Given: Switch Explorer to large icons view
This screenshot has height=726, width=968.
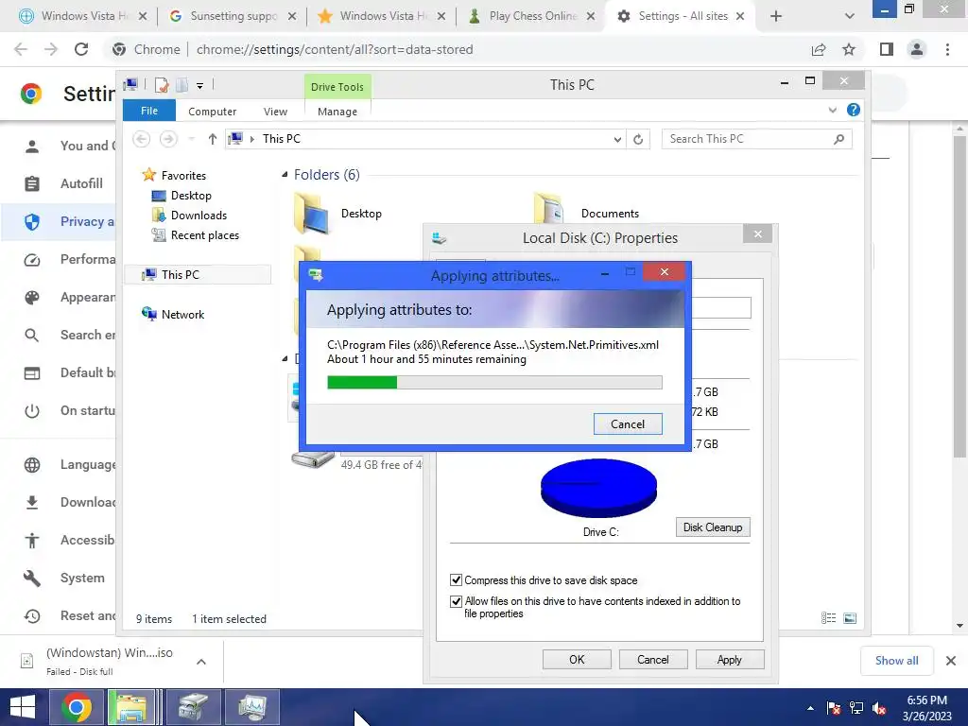Looking at the screenshot, I should pyautogui.click(x=850, y=618).
